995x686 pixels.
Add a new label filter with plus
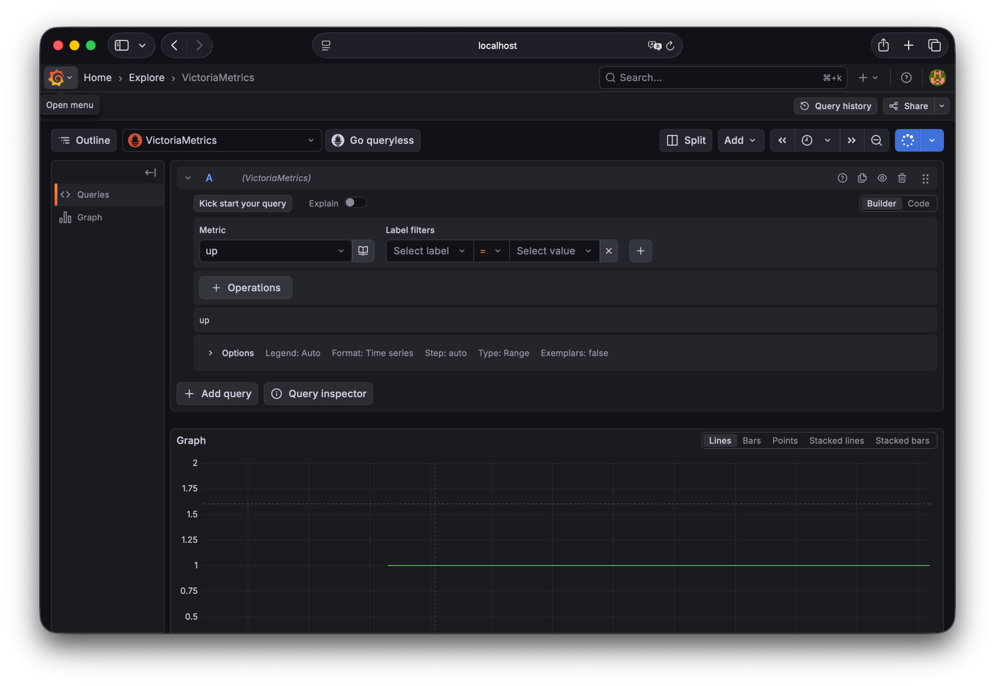click(x=641, y=251)
